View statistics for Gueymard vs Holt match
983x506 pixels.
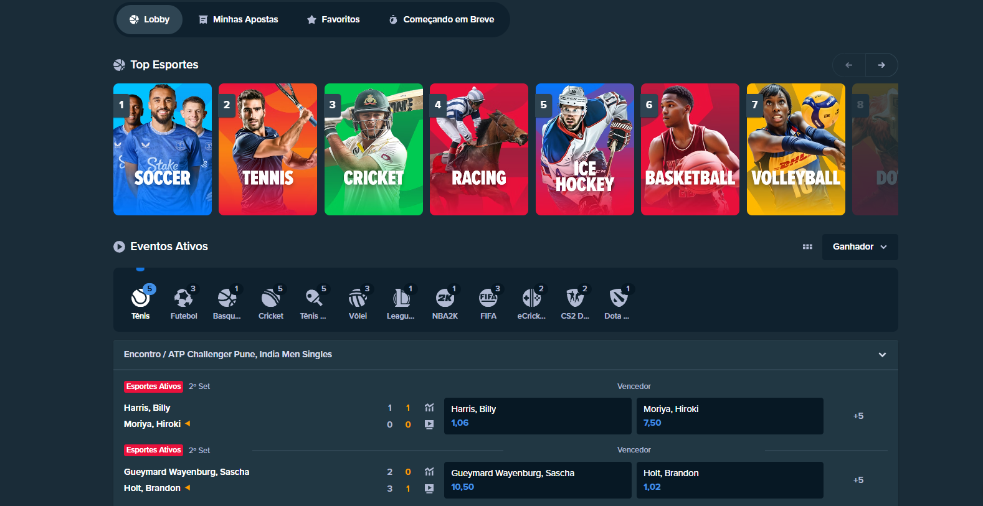click(x=429, y=472)
